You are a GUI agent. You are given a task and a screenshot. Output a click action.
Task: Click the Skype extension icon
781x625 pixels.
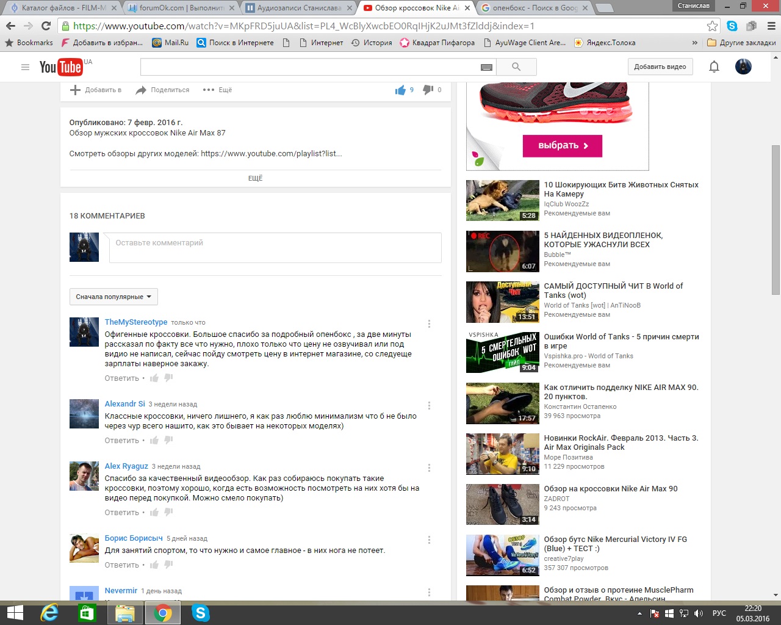pos(732,26)
